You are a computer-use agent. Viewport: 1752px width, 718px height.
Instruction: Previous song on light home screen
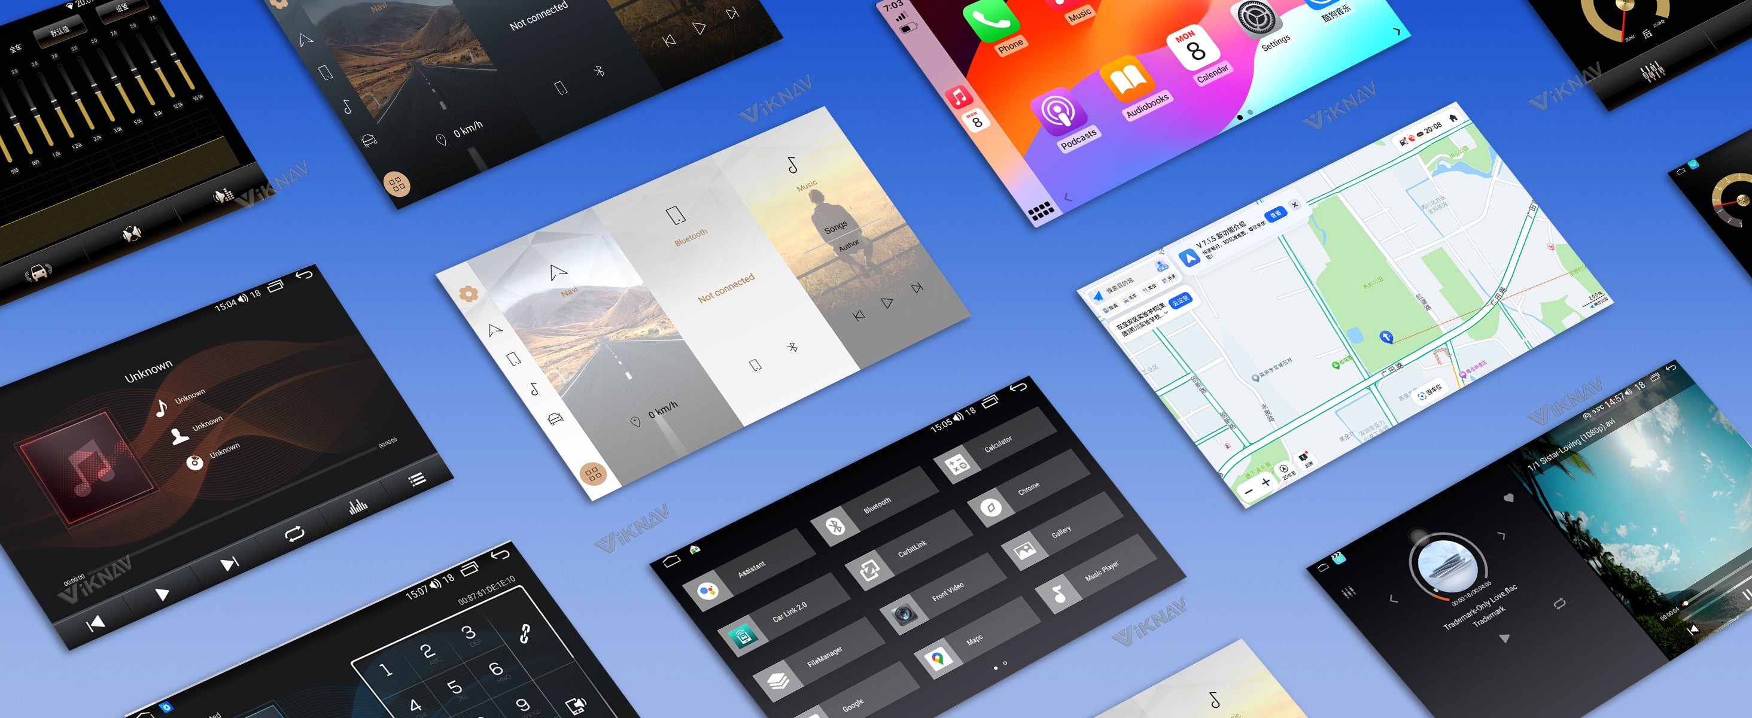coord(858,315)
